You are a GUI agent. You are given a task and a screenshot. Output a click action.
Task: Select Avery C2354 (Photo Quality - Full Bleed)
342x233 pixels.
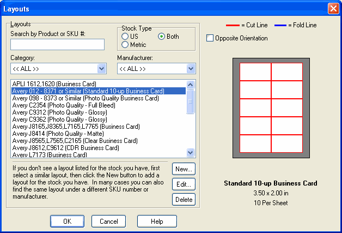coord(99,105)
